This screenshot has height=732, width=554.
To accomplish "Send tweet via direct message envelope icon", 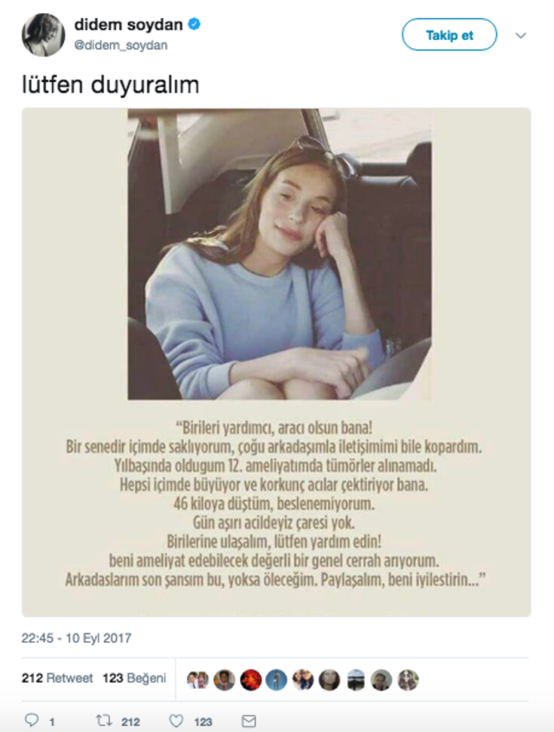I will (249, 722).
